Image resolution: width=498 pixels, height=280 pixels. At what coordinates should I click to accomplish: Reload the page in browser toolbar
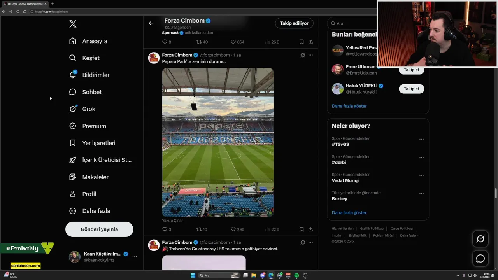tap(18, 12)
